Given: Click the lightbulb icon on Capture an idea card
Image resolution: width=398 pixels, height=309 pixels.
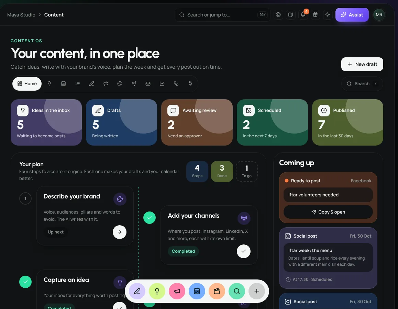Looking at the screenshot, I should coord(120,282).
